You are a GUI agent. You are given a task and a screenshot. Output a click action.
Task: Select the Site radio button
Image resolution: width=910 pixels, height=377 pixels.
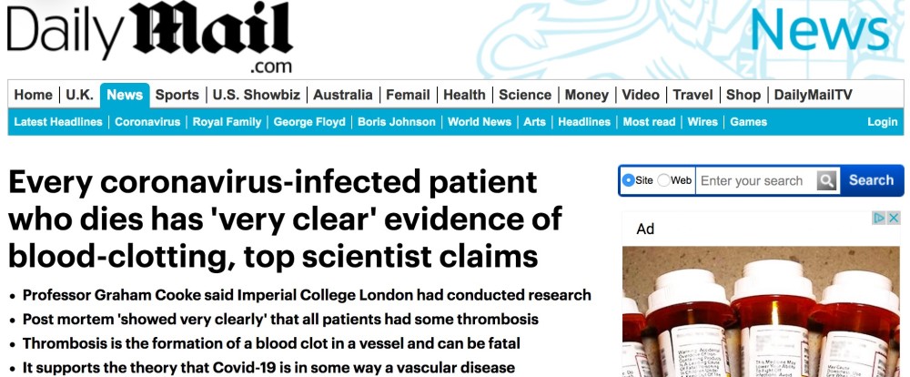pyautogui.click(x=628, y=180)
